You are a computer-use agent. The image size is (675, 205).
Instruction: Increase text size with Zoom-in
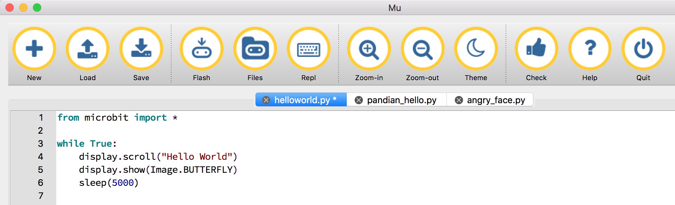369,49
